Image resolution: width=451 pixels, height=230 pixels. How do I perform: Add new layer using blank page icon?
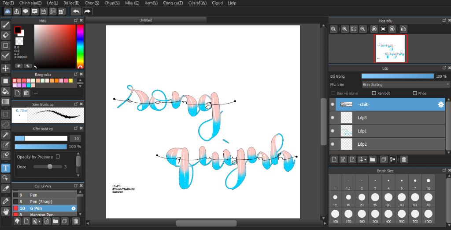coord(334,159)
